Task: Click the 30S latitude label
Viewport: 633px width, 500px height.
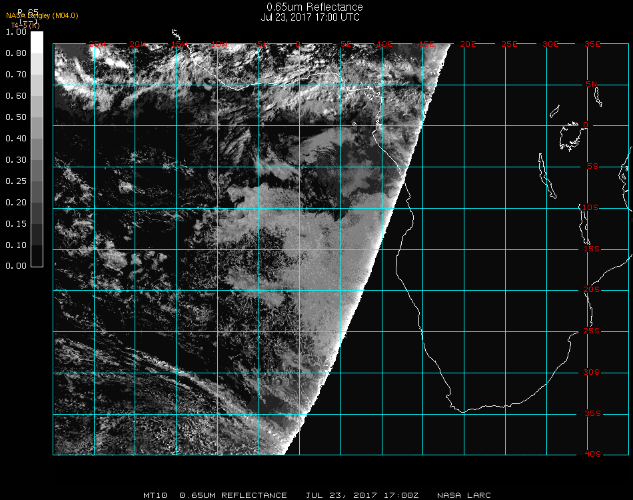Action: [592, 373]
